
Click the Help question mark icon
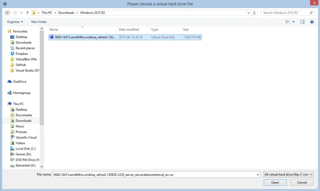pos(312,22)
